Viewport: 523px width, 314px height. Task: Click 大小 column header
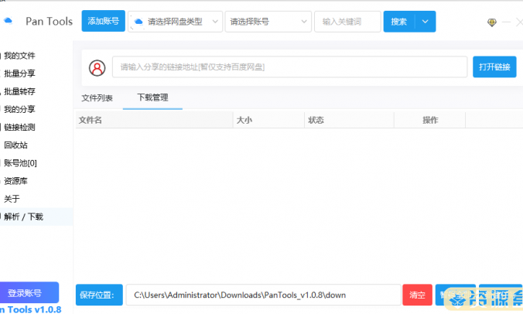point(268,120)
